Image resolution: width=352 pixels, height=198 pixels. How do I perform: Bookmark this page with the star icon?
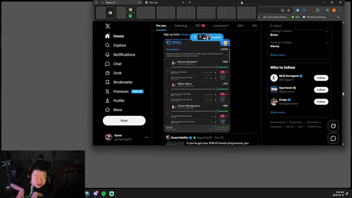pos(288,10)
